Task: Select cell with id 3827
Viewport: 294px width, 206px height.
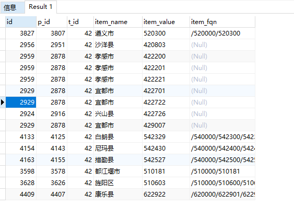Action: pyautogui.click(x=21, y=33)
